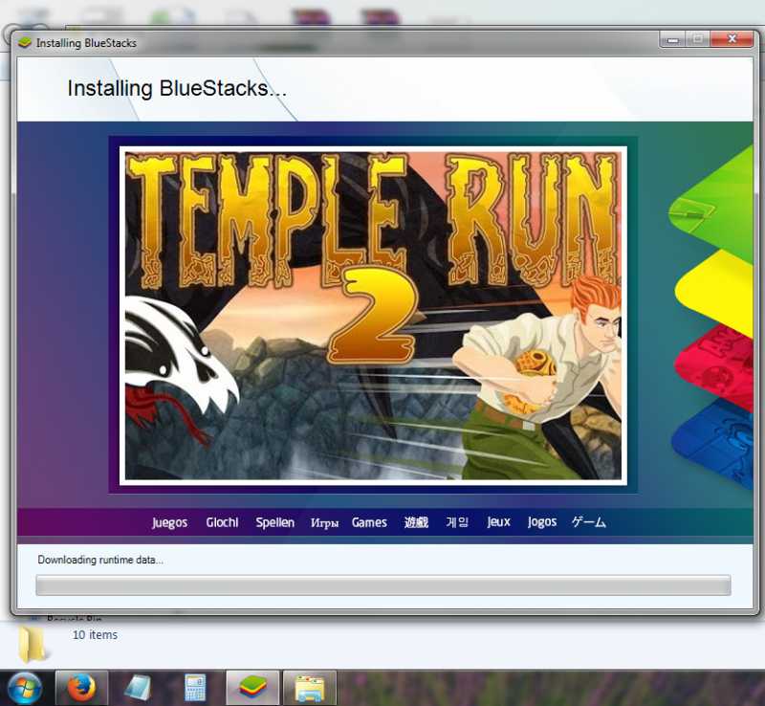Image resolution: width=765 pixels, height=706 pixels.
Task: Select the Juegos language link
Action: 168,522
